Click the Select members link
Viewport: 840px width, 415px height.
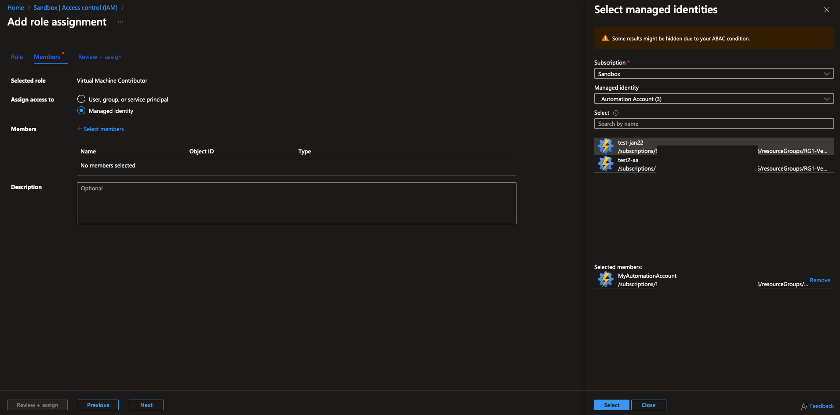[x=104, y=129]
